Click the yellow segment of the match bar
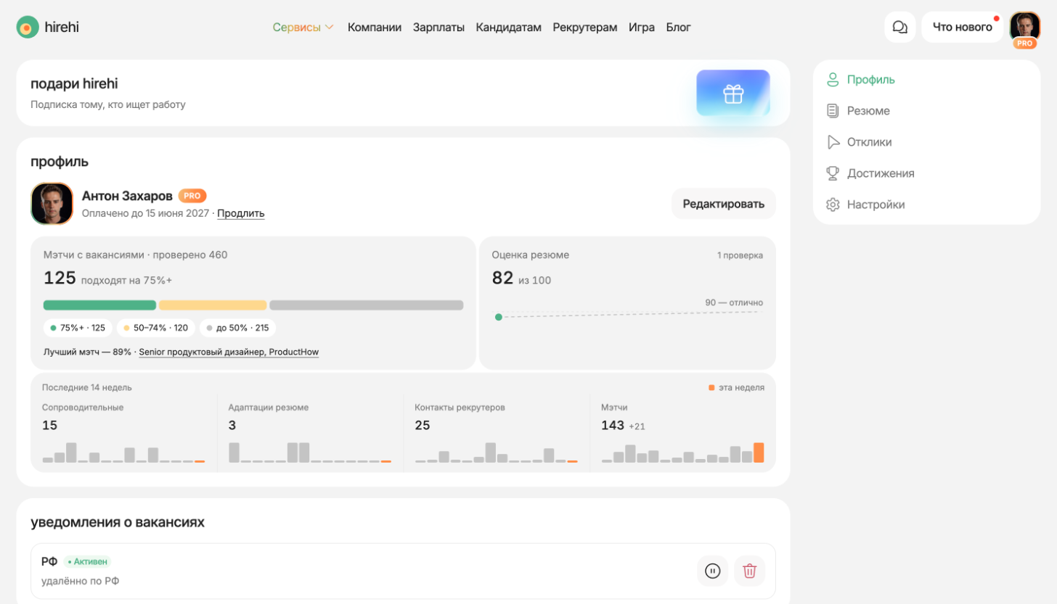Image resolution: width=1057 pixels, height=604 pixels. click(x=213, y=305)
